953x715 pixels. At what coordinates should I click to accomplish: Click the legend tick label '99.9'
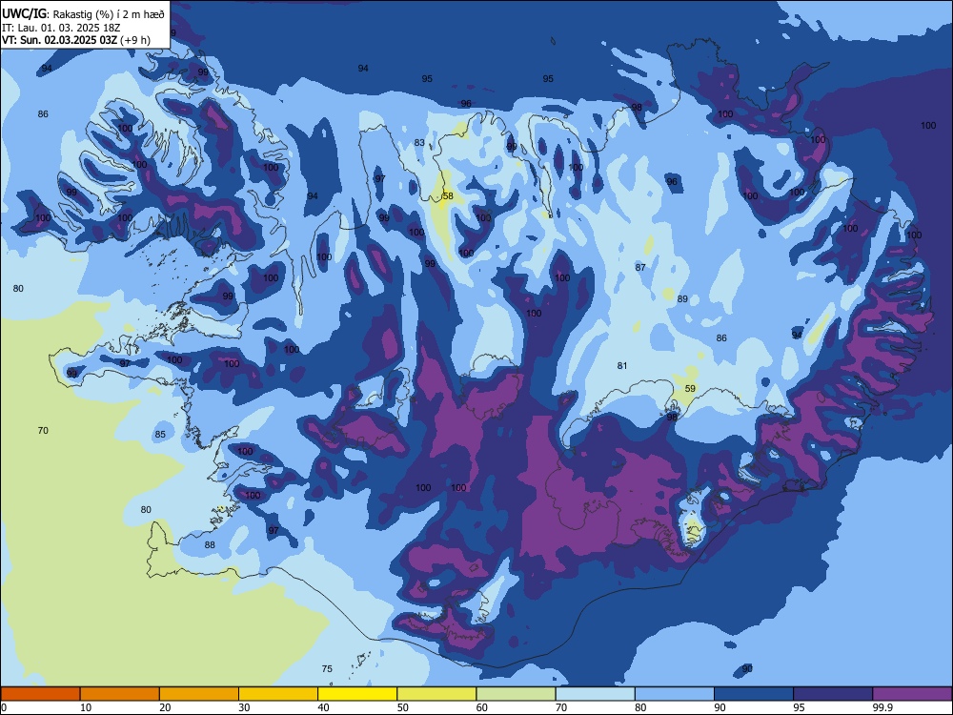pyautogui.click(x=882, y=707)
